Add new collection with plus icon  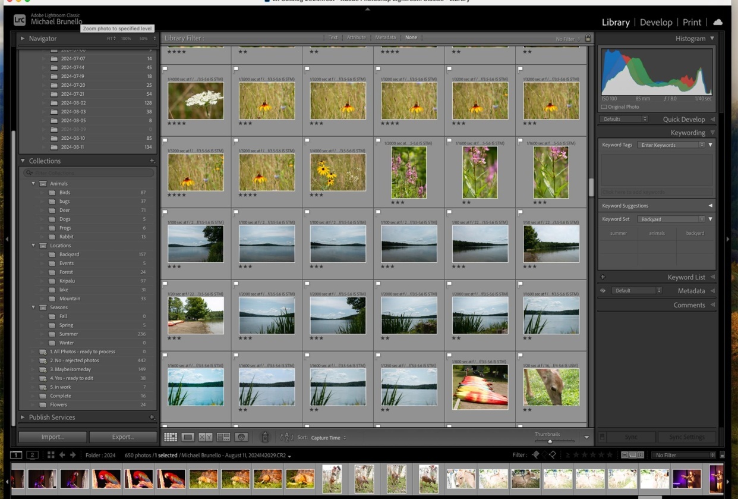tap(152, 161)
